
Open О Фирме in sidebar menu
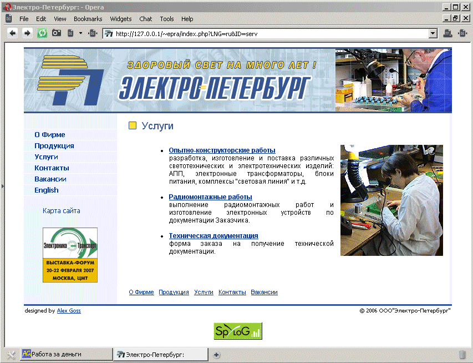[50, 135]
